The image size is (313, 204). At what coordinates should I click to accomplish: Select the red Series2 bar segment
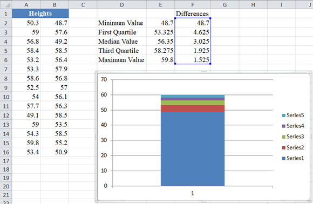(x=193, y=108)
